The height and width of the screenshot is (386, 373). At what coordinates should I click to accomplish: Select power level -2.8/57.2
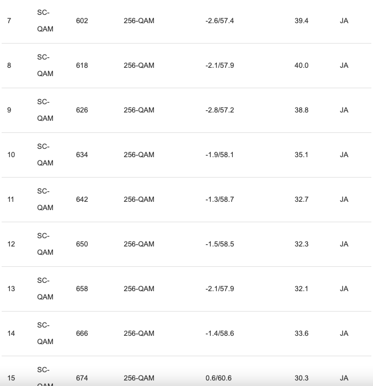pos(220,110)
